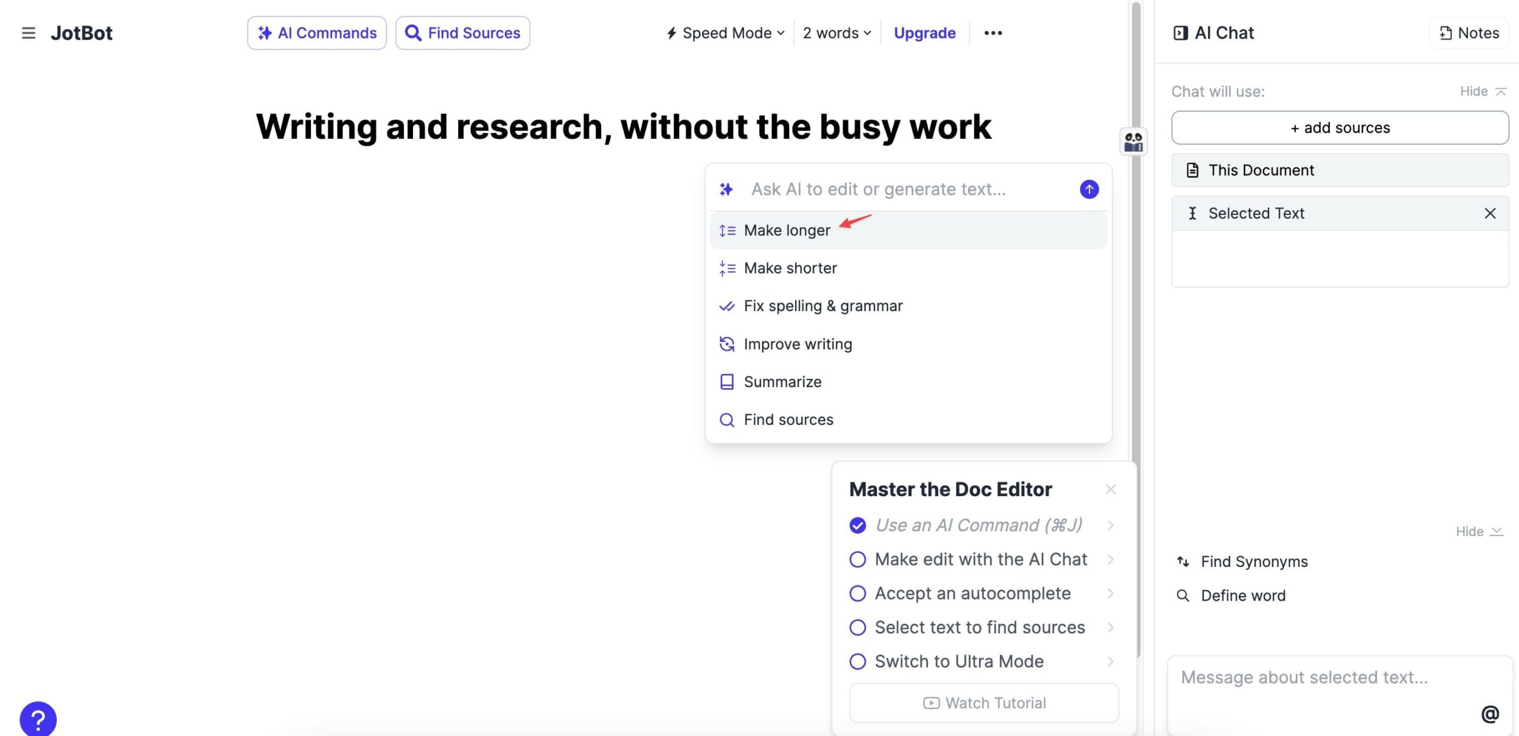This screenshot has width=1519, height=736.
Task: Expand Make edit with the AI Chat chevron
Action: (x=1111, y=559)
